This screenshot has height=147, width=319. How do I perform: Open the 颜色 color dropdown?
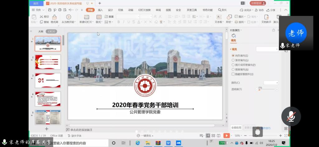point(271,83)
